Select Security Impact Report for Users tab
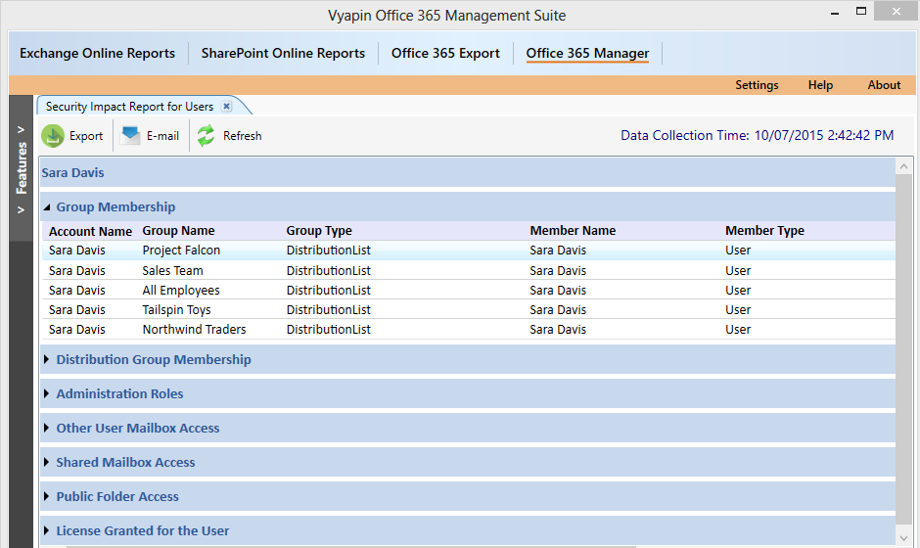This screenshot has height=548, width=920. coord(129,107)
